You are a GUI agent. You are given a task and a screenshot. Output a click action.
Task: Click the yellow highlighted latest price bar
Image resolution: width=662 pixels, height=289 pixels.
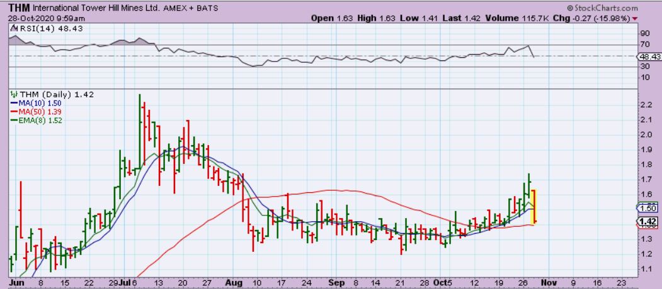click(534, 207)
